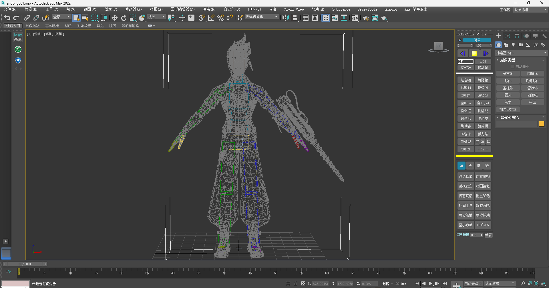Open the 全部 selection filter dropdown
The height and width of the screenshot is (288, 549).
(x=61, y=17)
